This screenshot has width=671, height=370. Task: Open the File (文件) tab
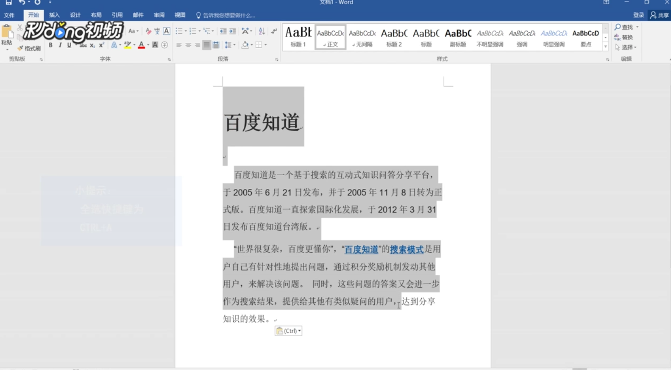(x=9, y=15)
